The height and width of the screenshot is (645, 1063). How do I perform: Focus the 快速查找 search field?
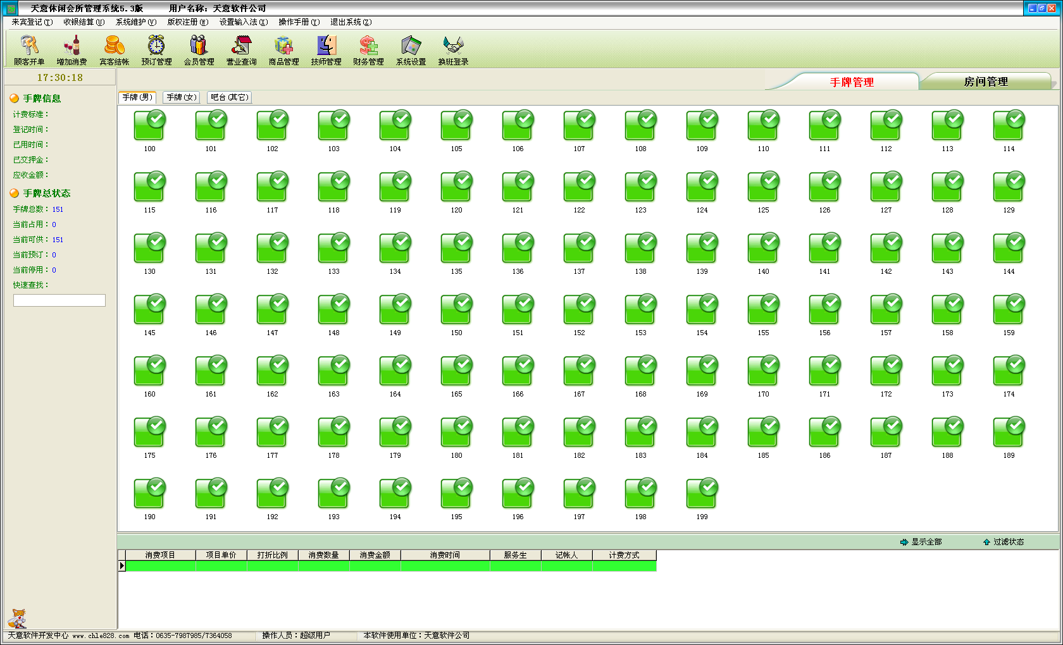click(x=59, y=300)
